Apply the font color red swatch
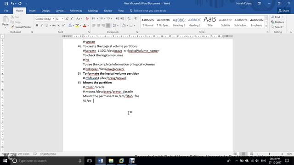This screenshot has width=294, height=165. pos(85,25)
